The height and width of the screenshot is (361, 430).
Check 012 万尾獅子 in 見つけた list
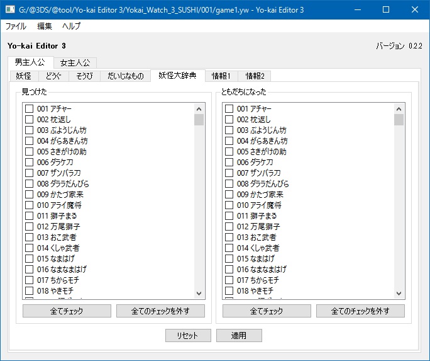30,226
